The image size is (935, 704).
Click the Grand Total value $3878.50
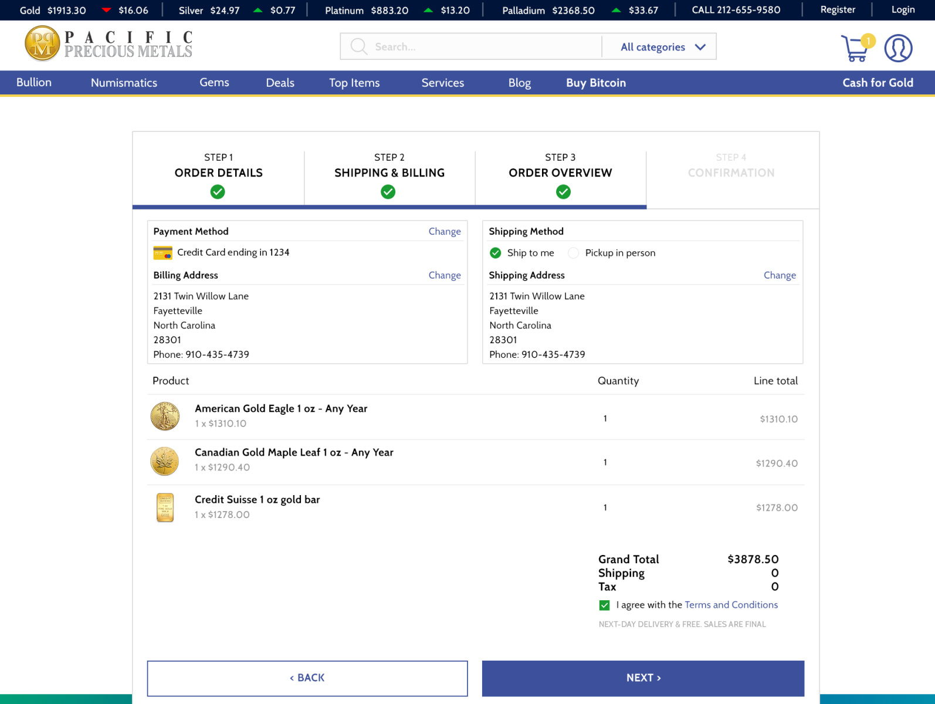pos(753,560)
